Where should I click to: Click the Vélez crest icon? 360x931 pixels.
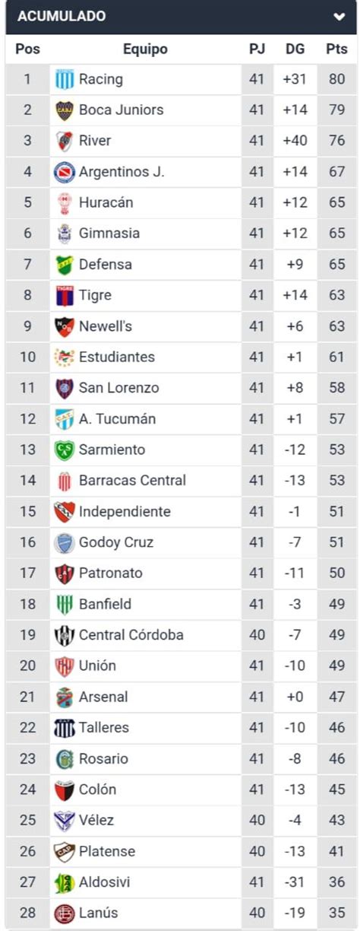(65, 821)
